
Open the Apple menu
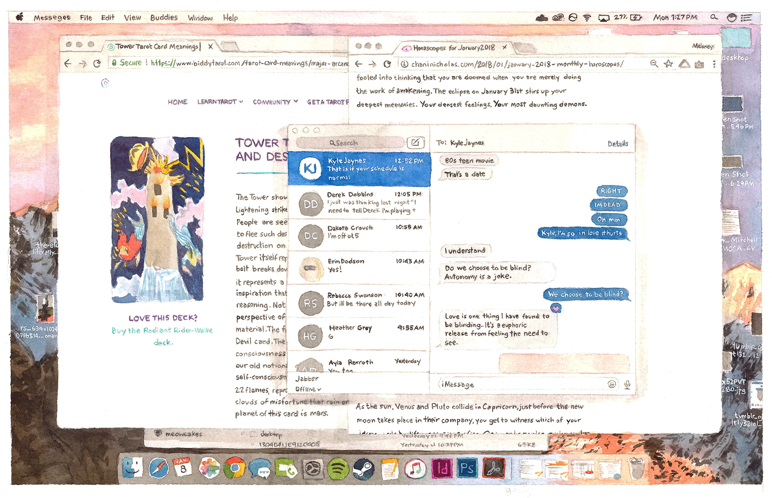point(20,17)
